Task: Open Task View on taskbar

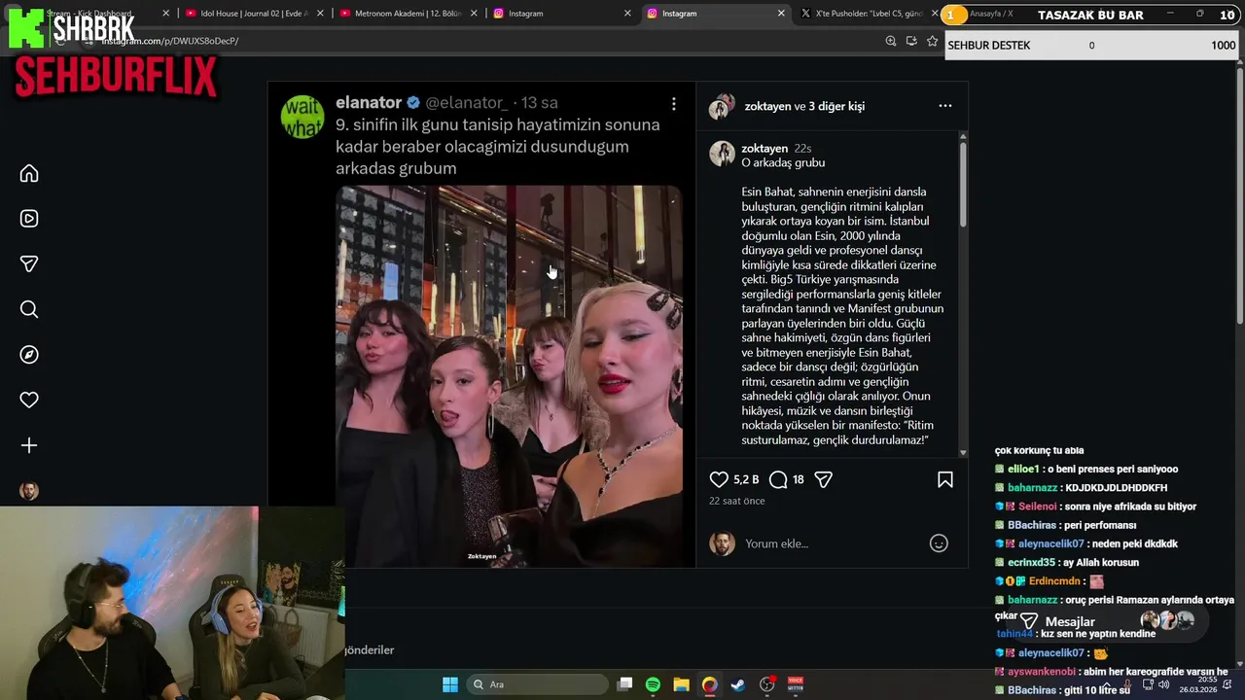Action: (625, 684)
